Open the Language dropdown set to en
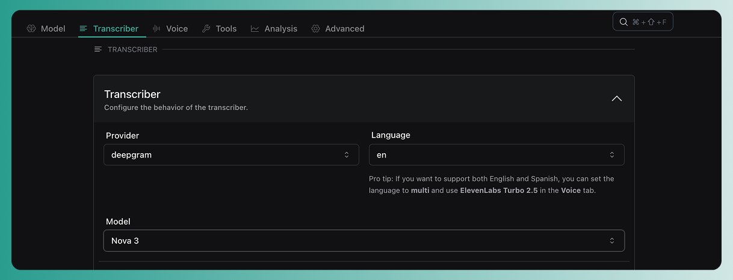This screenshot has height=280, width=733. pos(496,155)
